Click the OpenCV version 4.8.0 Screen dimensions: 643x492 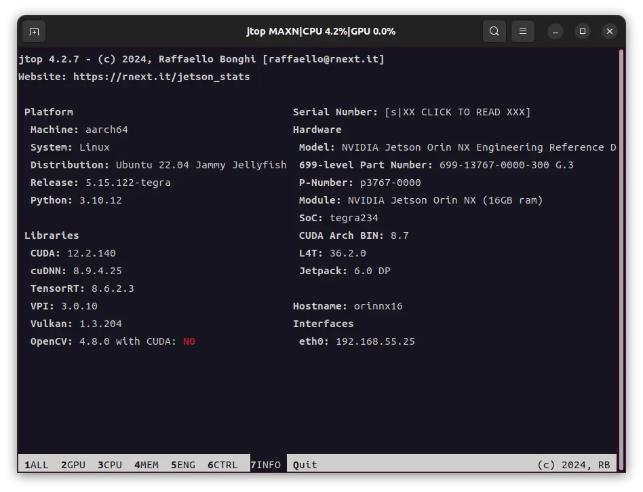pyautogui.click(x=94, y=341)
